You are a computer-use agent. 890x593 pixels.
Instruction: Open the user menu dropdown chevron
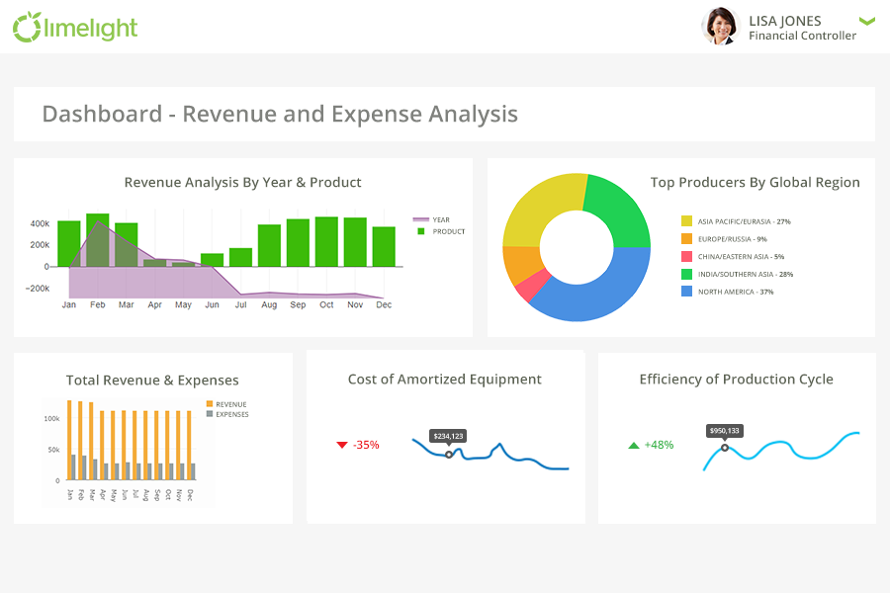(867, 21)
